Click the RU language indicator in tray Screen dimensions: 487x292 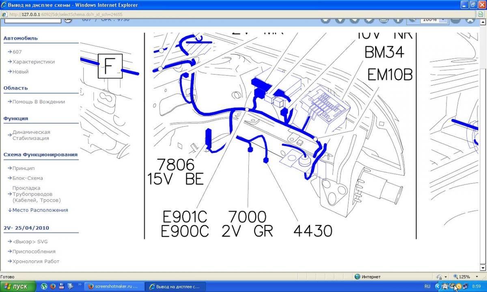427,286
